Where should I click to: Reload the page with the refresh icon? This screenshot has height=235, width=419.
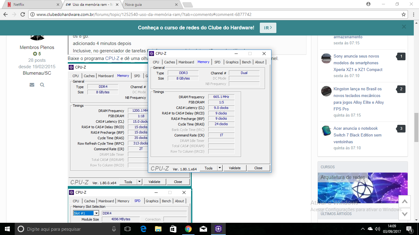tap(23, 14)
